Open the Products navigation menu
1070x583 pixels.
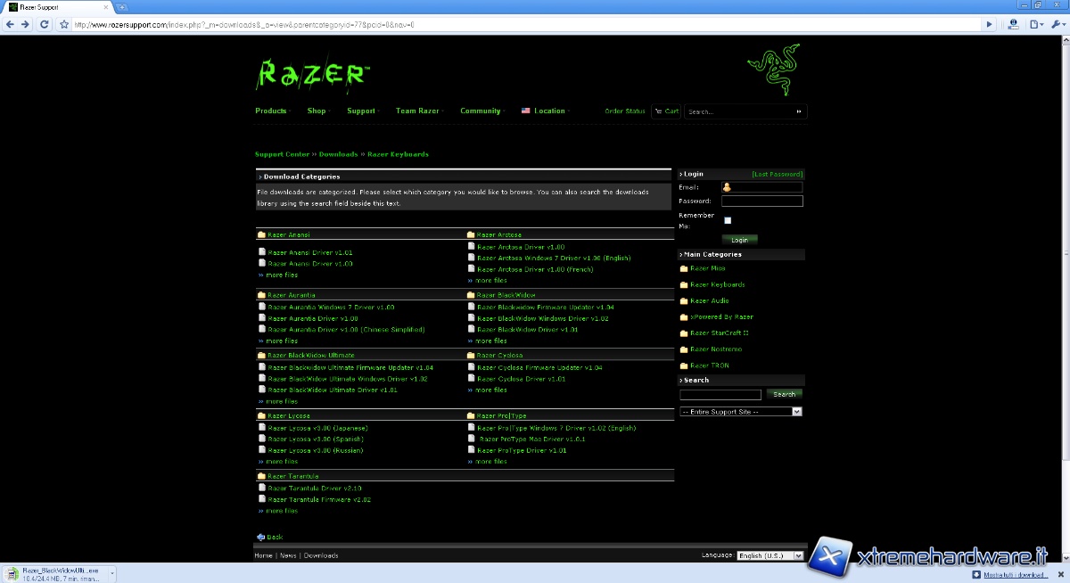tap(271, 111)
